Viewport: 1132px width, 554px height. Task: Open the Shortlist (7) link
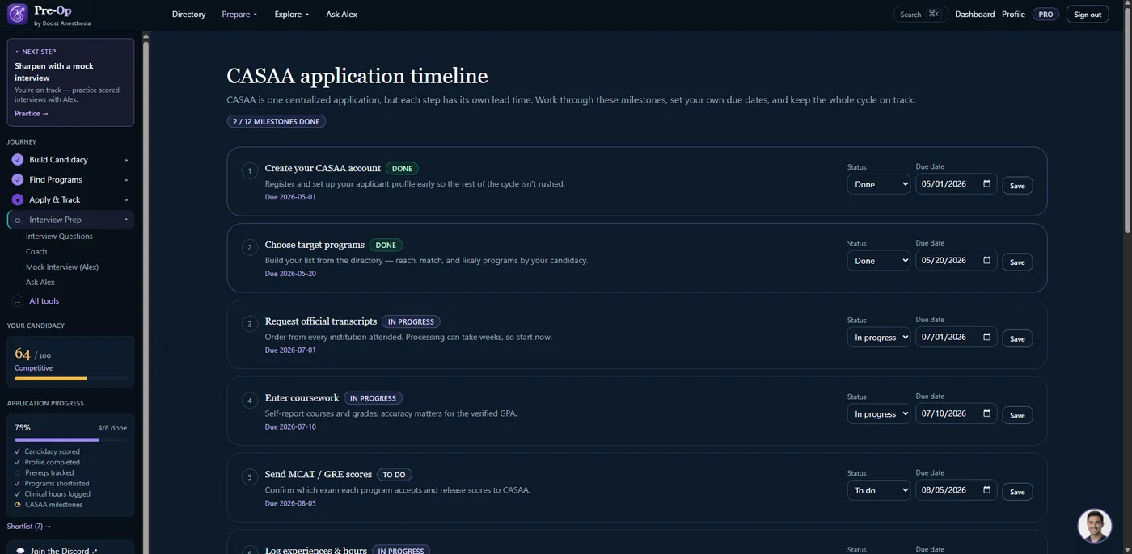click(29, 527)
